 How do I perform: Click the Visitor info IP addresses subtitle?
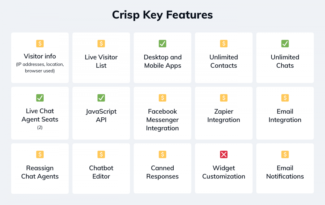point(40,68)
